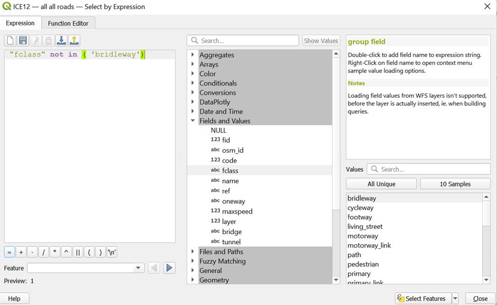
Task: Export user expressions with the upload arrow icon
Action: point(74,41)
